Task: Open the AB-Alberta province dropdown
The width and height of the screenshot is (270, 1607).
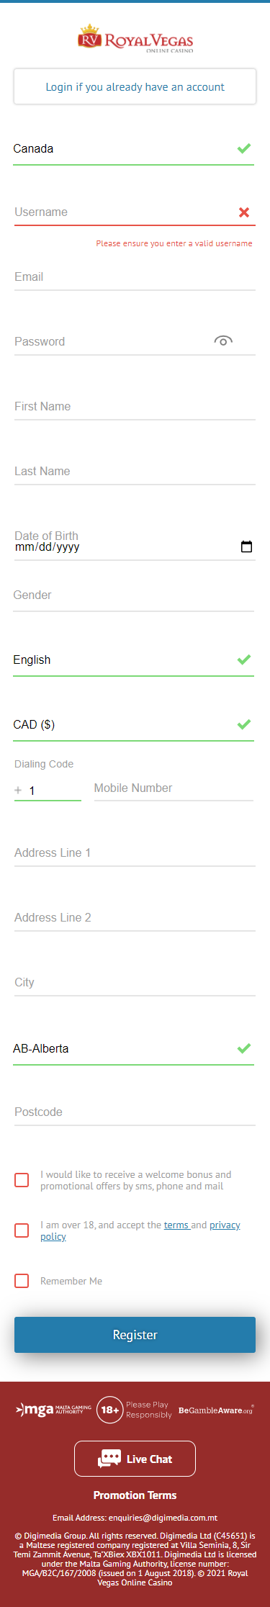Action: click(x=134, y=1049)
